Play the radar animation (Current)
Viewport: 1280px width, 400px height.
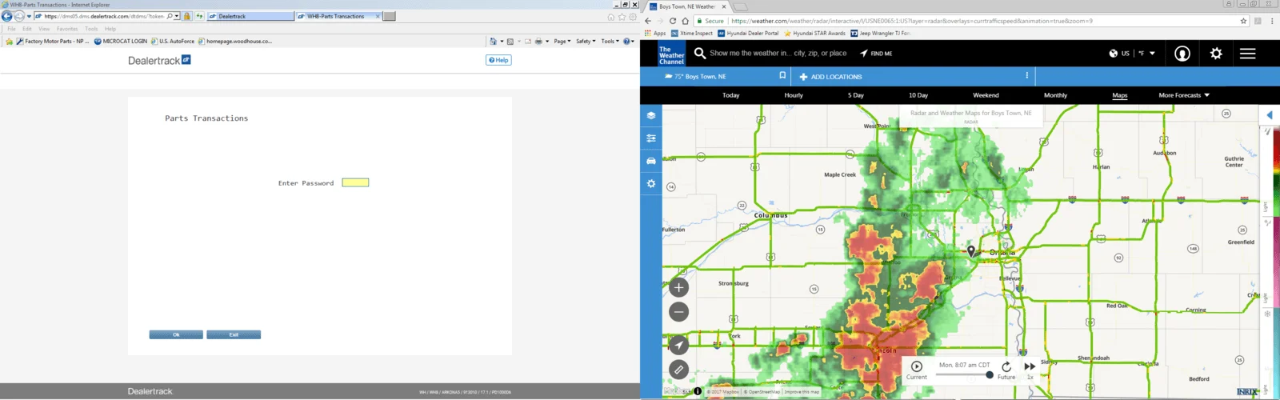click(917, 366)
